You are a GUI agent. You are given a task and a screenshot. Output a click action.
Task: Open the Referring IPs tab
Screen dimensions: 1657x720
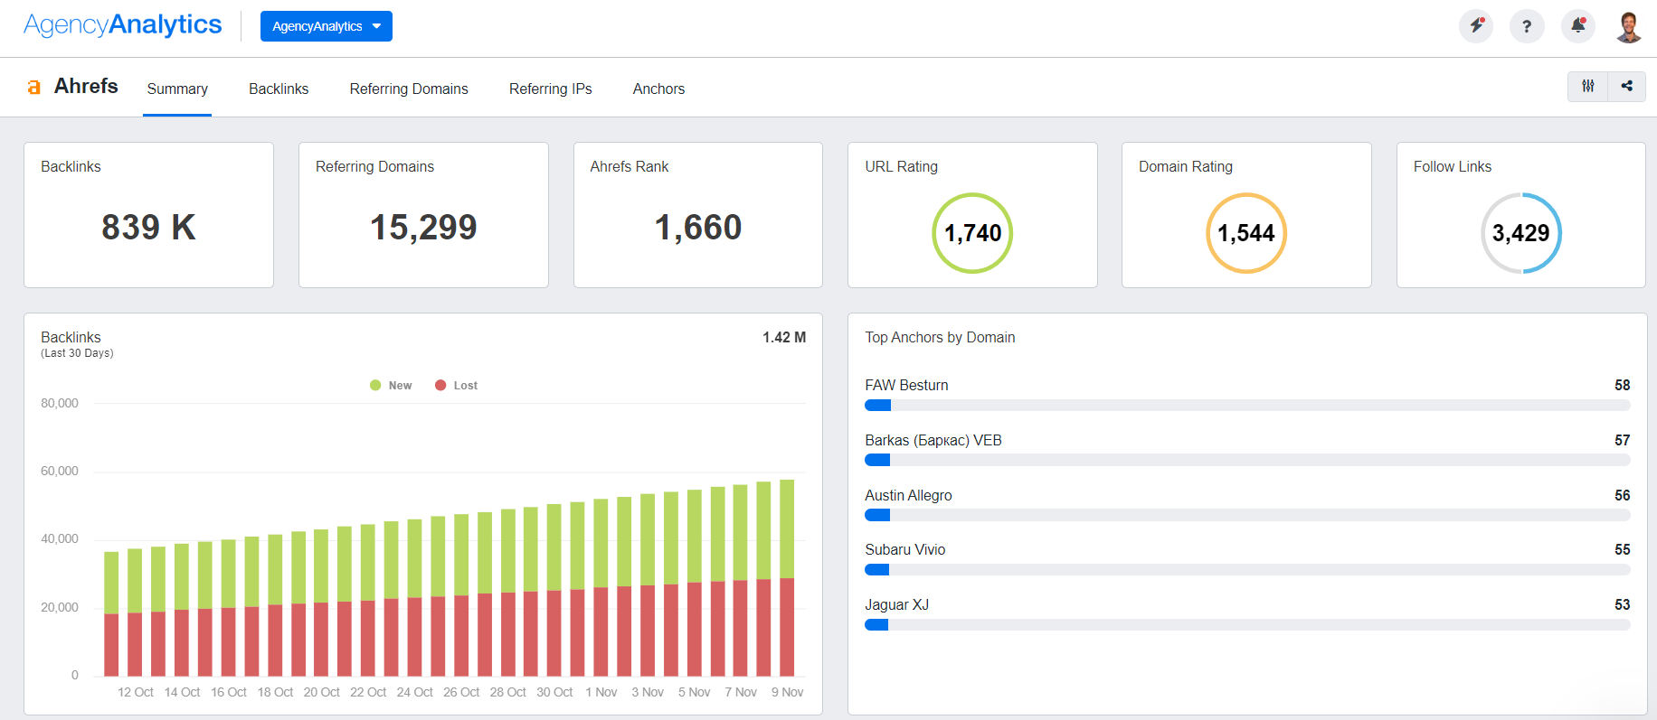point(550,89)
